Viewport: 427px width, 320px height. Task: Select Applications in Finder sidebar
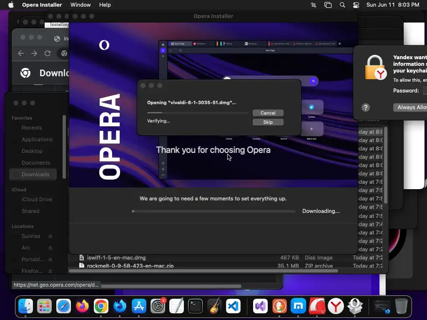(x=37, y=140)
